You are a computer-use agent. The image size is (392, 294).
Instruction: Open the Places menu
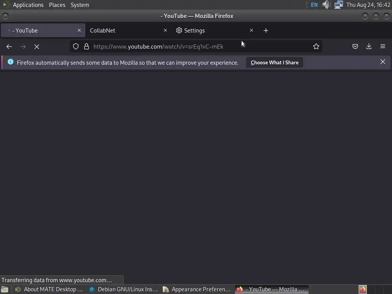click(57, 5)
